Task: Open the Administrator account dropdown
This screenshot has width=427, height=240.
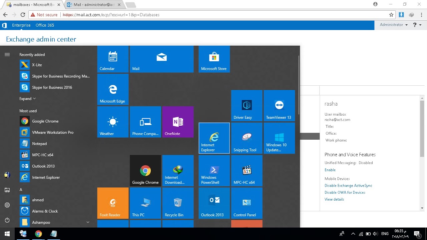Action: coord(394,25)
